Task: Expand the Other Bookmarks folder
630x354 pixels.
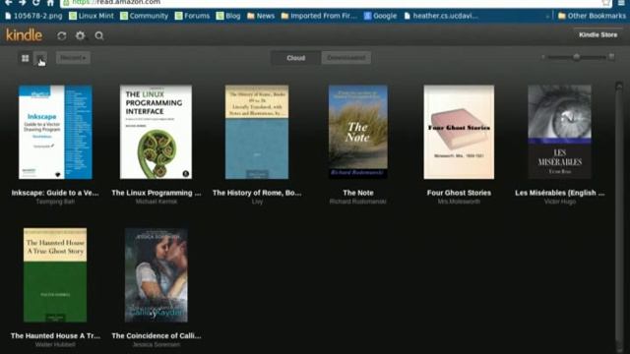Action: click(592, 16)
